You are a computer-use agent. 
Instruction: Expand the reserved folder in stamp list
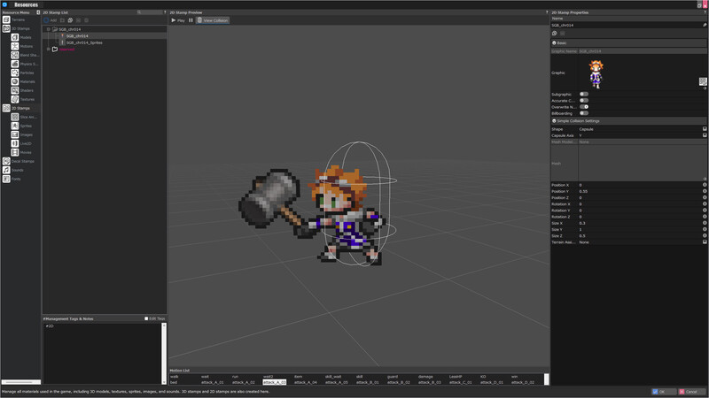tap(49, 50)
